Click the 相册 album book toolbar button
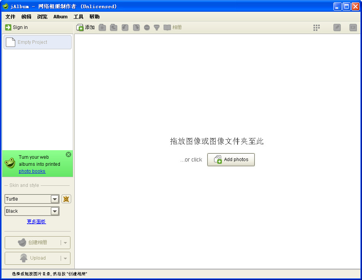The image size is (362, 280). click(173, 27)
